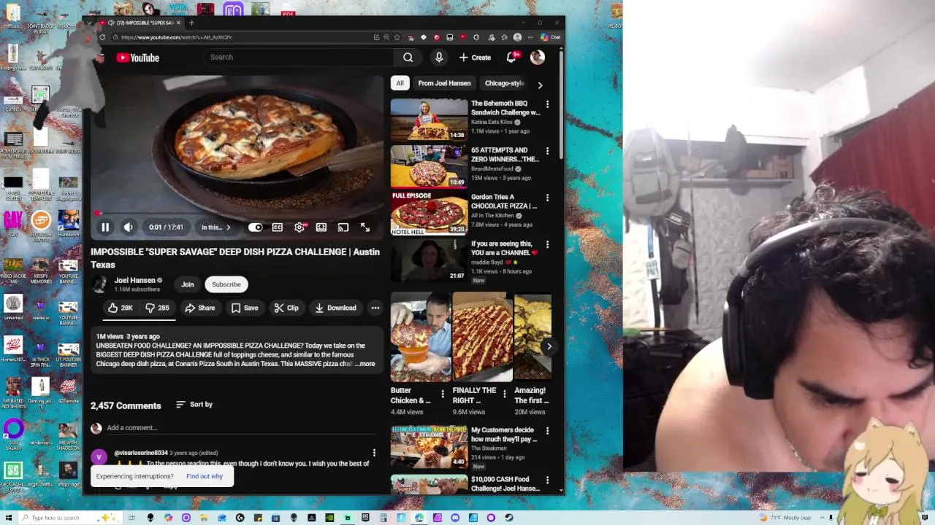
Task: Open browser settings ellipsis menu
Action: pos(530,37)
